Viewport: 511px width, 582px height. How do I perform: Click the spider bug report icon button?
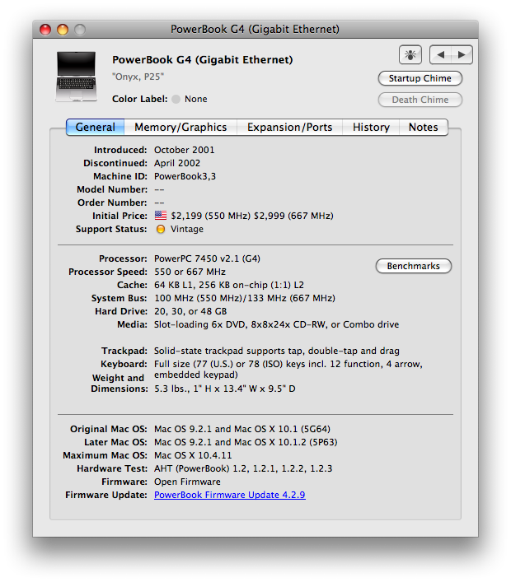(x=410, y=55)
